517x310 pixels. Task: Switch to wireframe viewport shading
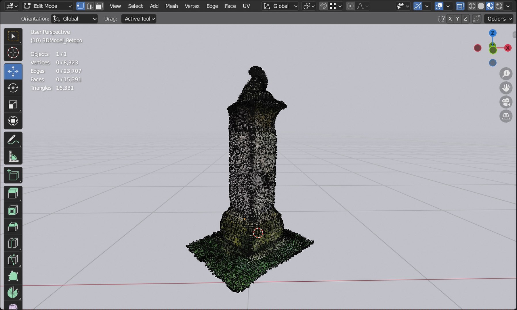point(472,6)
